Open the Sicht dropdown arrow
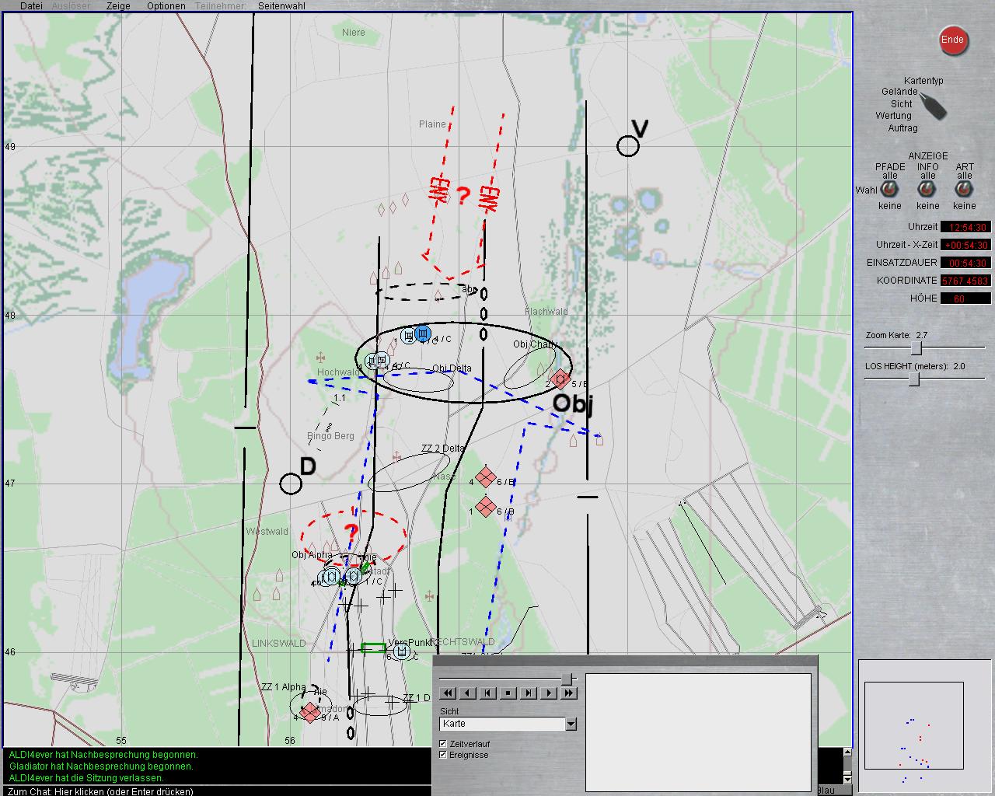The image size is (995, 796). tap(571, 724)
